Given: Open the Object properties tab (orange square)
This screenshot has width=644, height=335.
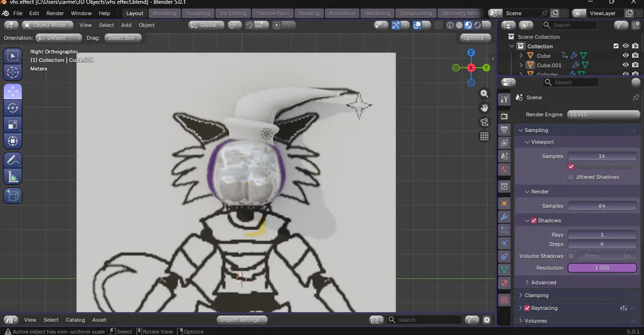Looking at the screenshot, I should click(504, 204).
